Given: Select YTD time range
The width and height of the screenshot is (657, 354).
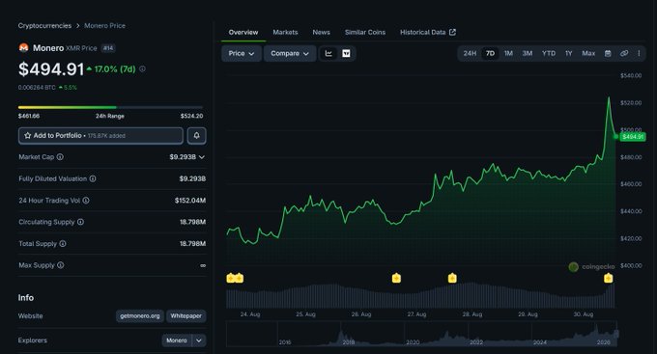Looking at the screenshot, I should (549, 54).
